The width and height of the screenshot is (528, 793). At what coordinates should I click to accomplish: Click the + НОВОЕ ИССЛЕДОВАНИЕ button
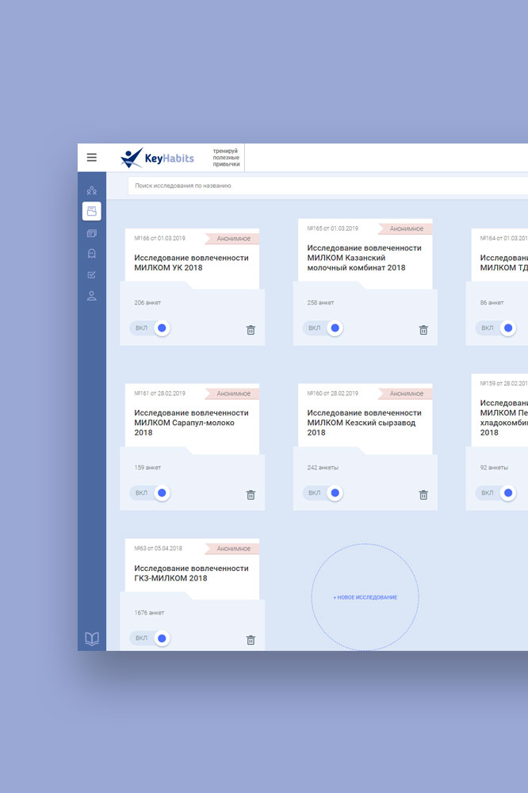point(365,597)
